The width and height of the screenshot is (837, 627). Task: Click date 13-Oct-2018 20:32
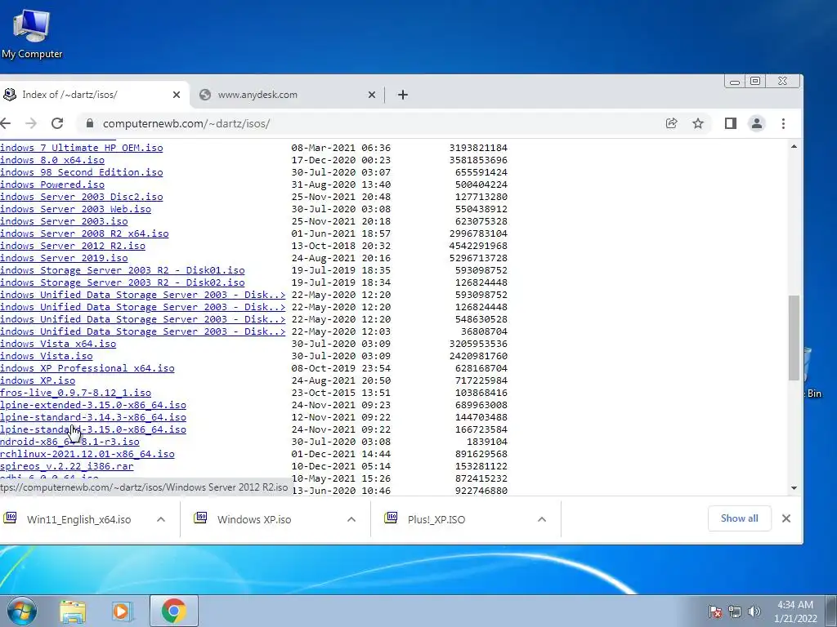[341, 246]
